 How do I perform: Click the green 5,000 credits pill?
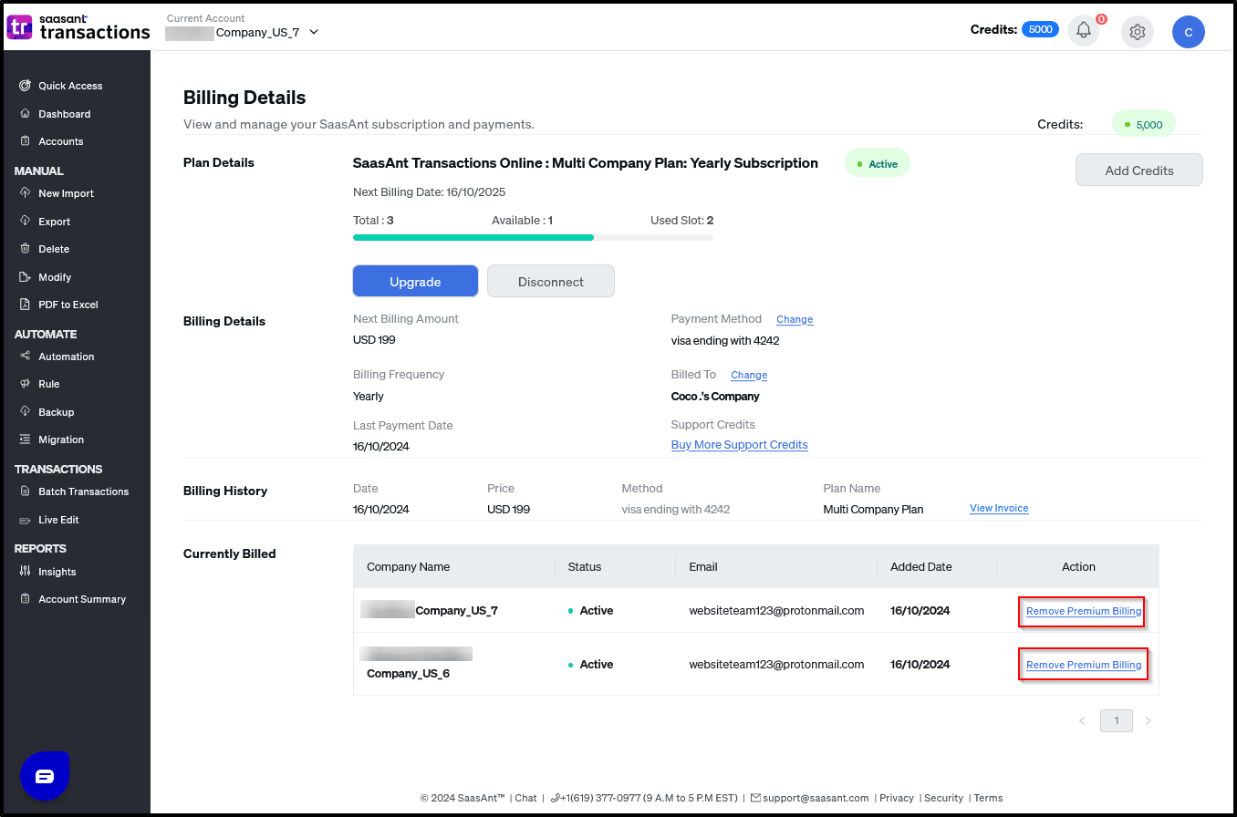(x=1143, y=124)
